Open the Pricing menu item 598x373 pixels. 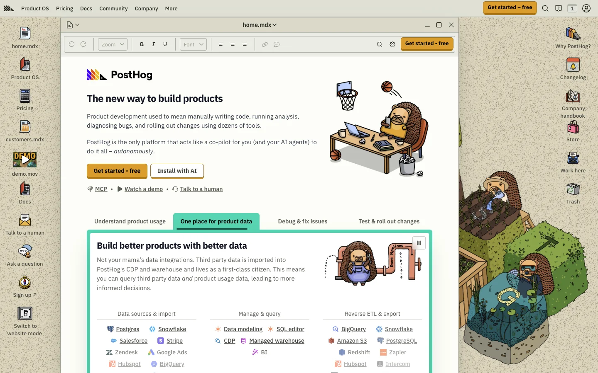(64, 8)
